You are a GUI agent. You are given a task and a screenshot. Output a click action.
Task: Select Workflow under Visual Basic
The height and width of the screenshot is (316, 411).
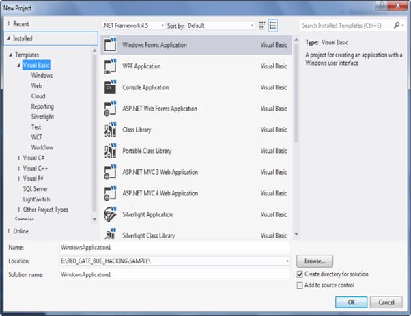(x=42, y=147)
